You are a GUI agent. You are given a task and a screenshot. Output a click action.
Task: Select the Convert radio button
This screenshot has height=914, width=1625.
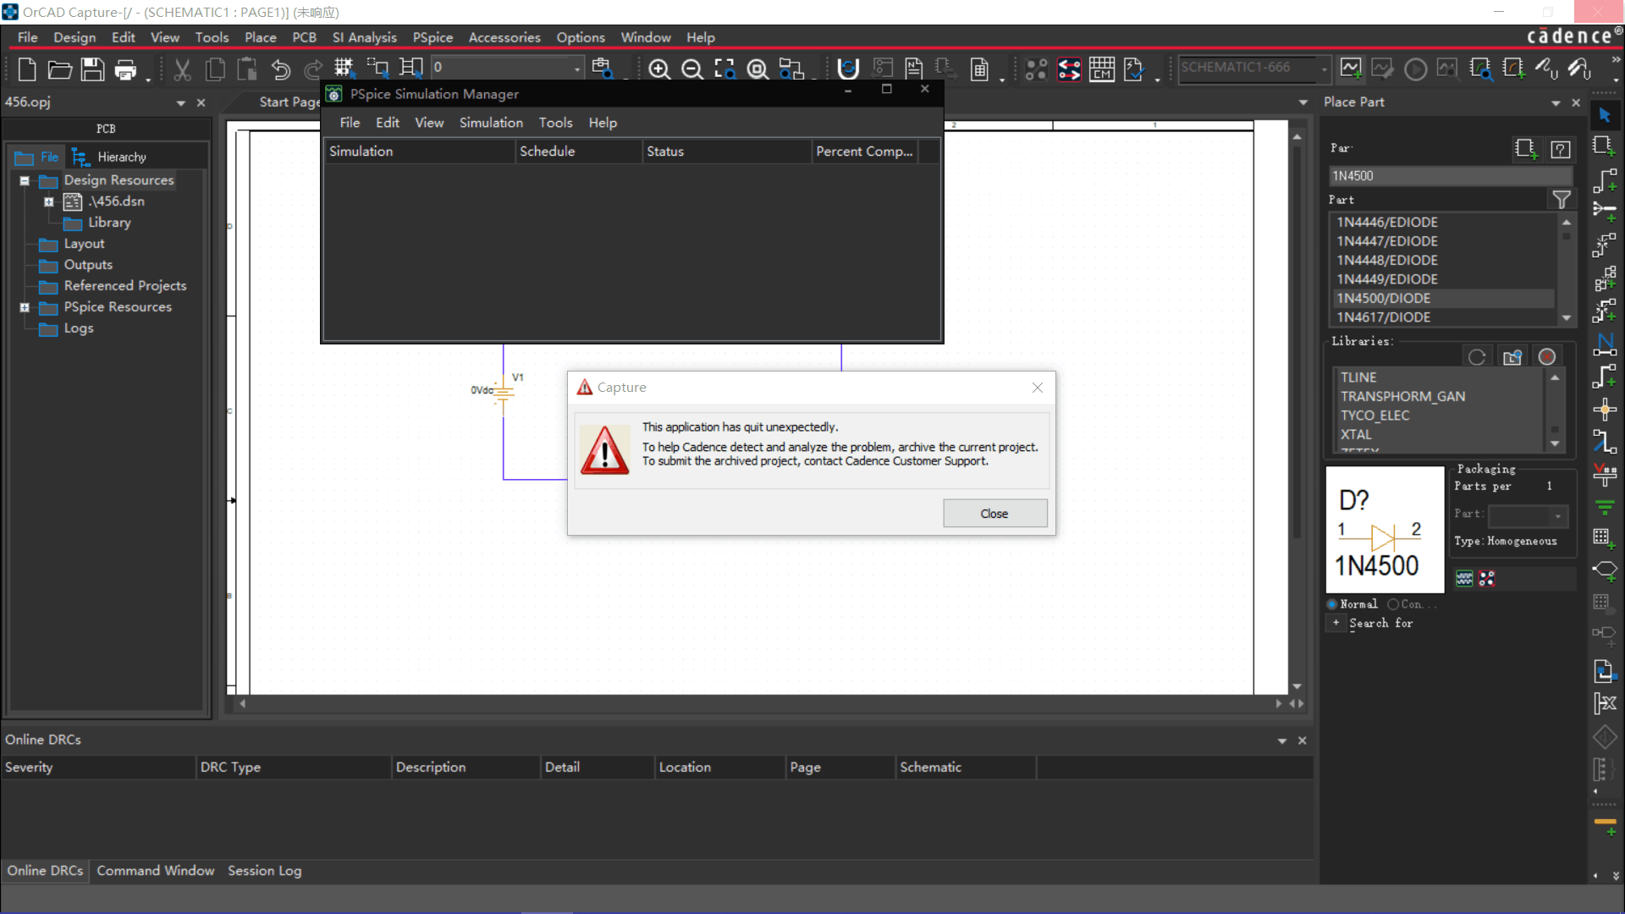click(x=1393, y=604)
